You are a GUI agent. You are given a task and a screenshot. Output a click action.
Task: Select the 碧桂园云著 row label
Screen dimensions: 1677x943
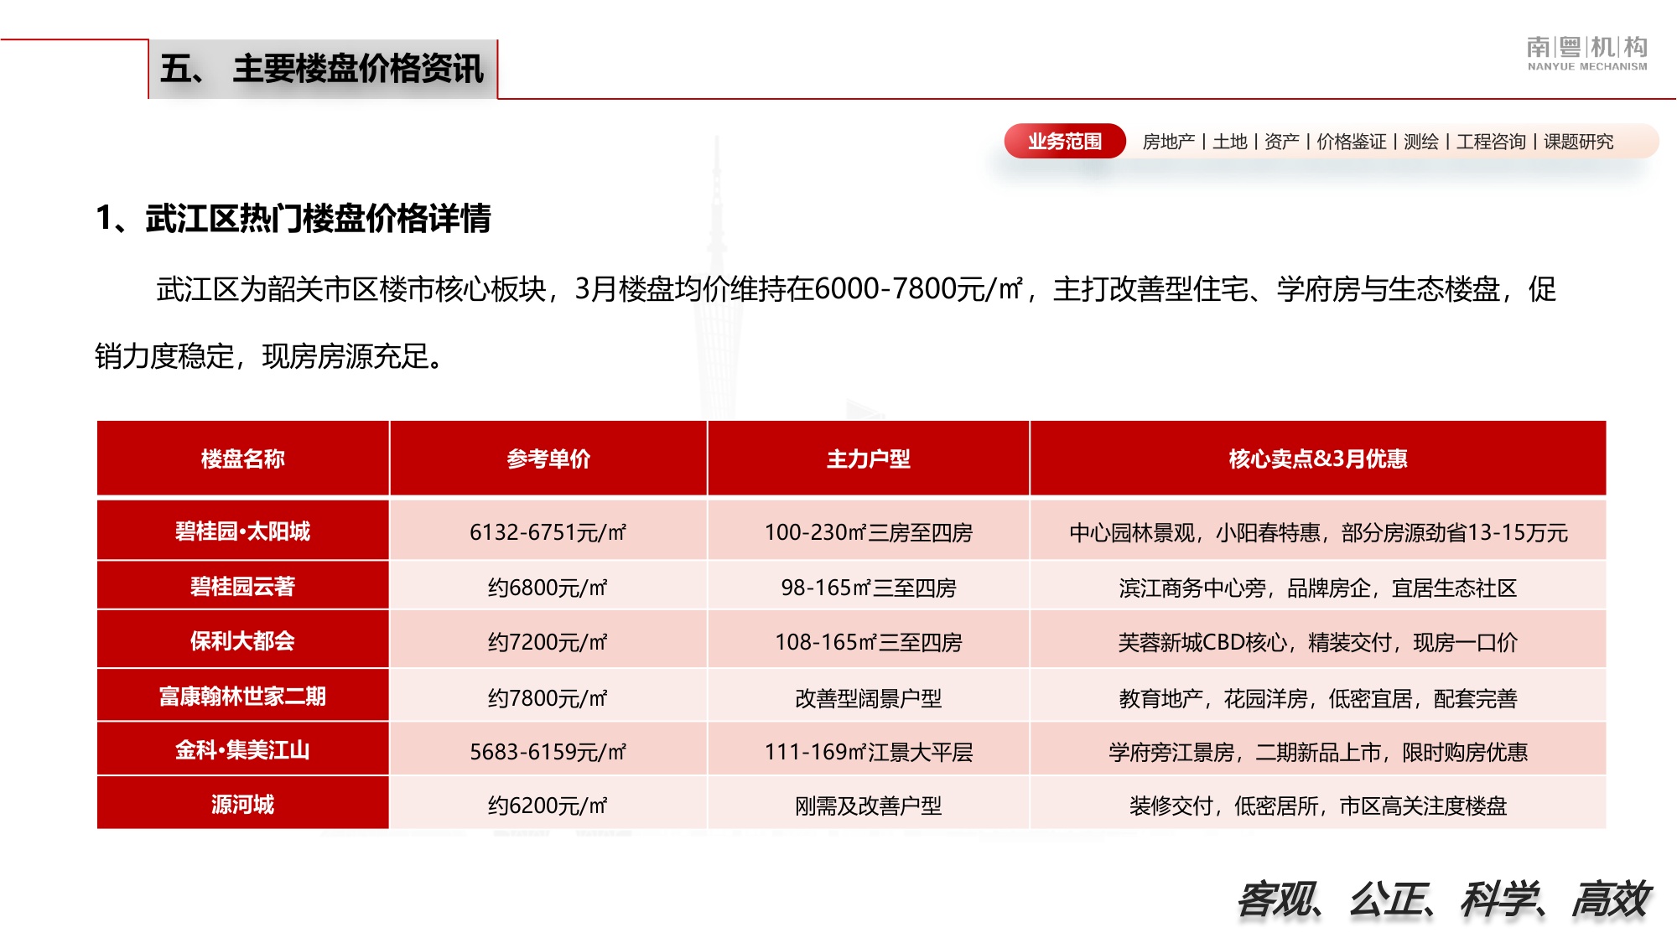click(243, 586)
